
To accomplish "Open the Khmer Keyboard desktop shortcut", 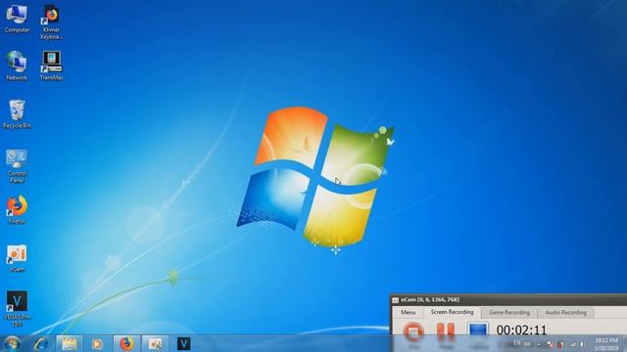I will pyautogui.click(x=51, y=22).
